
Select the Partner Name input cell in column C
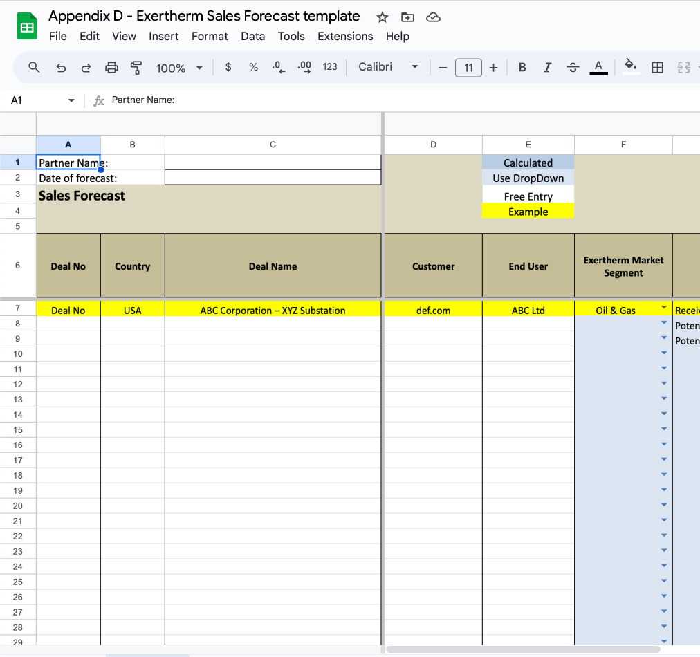click(273, 163)
